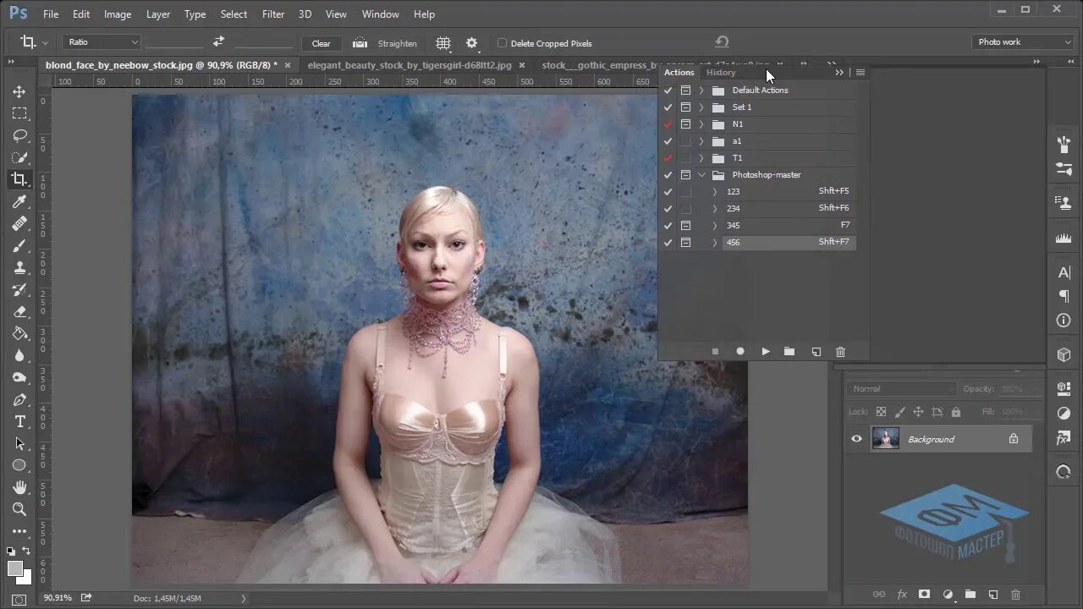This screenshot has width=1083, height=609.
Task: Stop recording in Actions panel
Action: (715, 352)
